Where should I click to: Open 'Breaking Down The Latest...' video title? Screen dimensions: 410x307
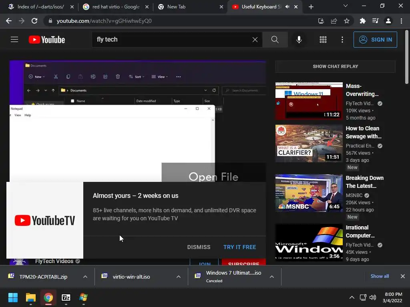[x=364, y=182]
